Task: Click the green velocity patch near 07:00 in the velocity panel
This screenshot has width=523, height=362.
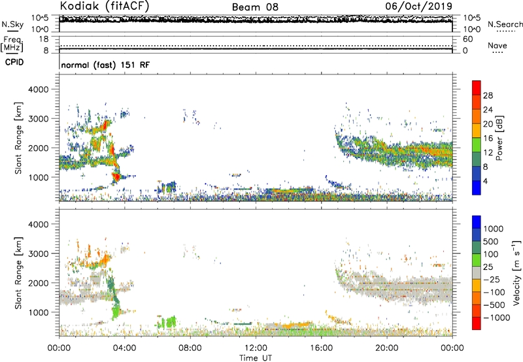Action: point(171,322)
